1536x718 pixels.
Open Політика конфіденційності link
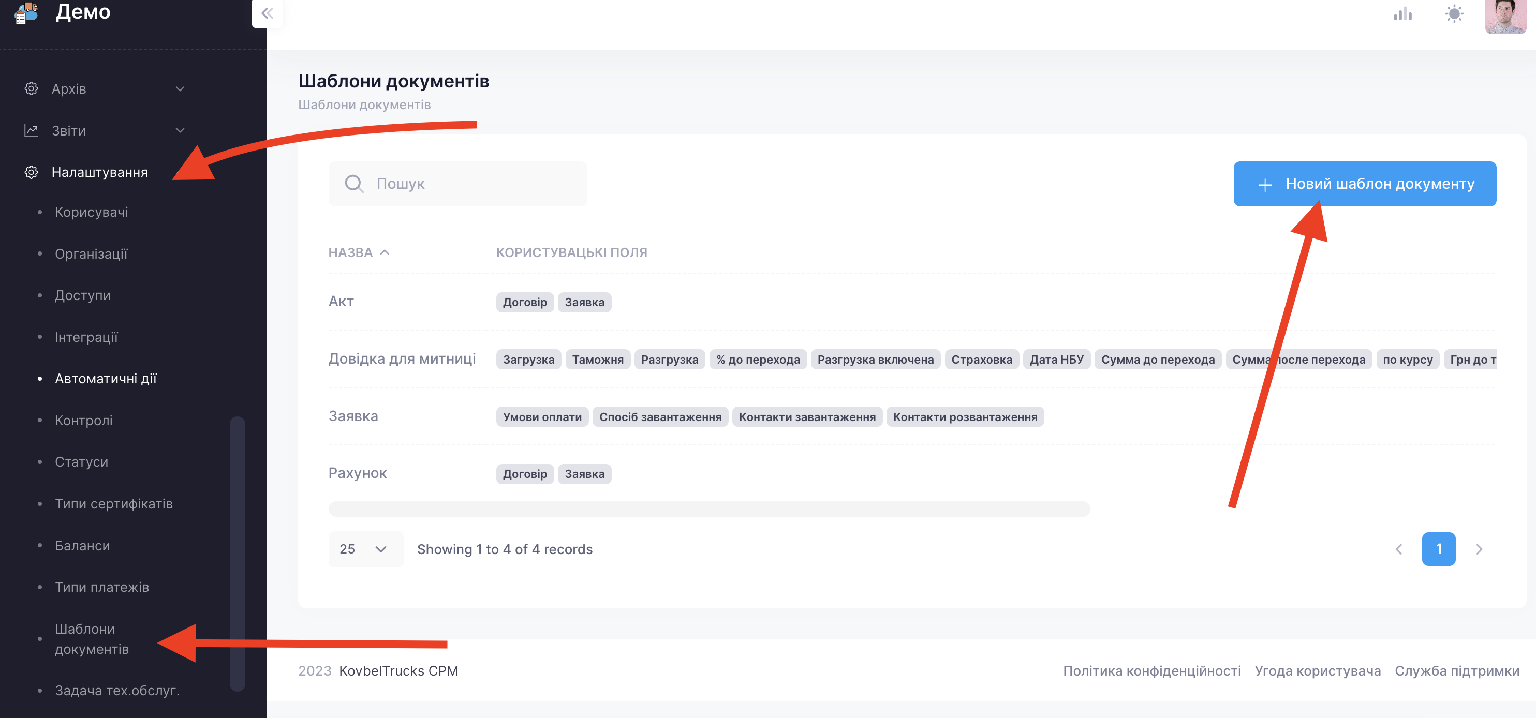coord(1151,671)
